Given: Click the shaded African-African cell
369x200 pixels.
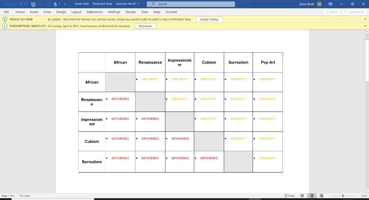Looking at the screenshot, I should point(120,82).
